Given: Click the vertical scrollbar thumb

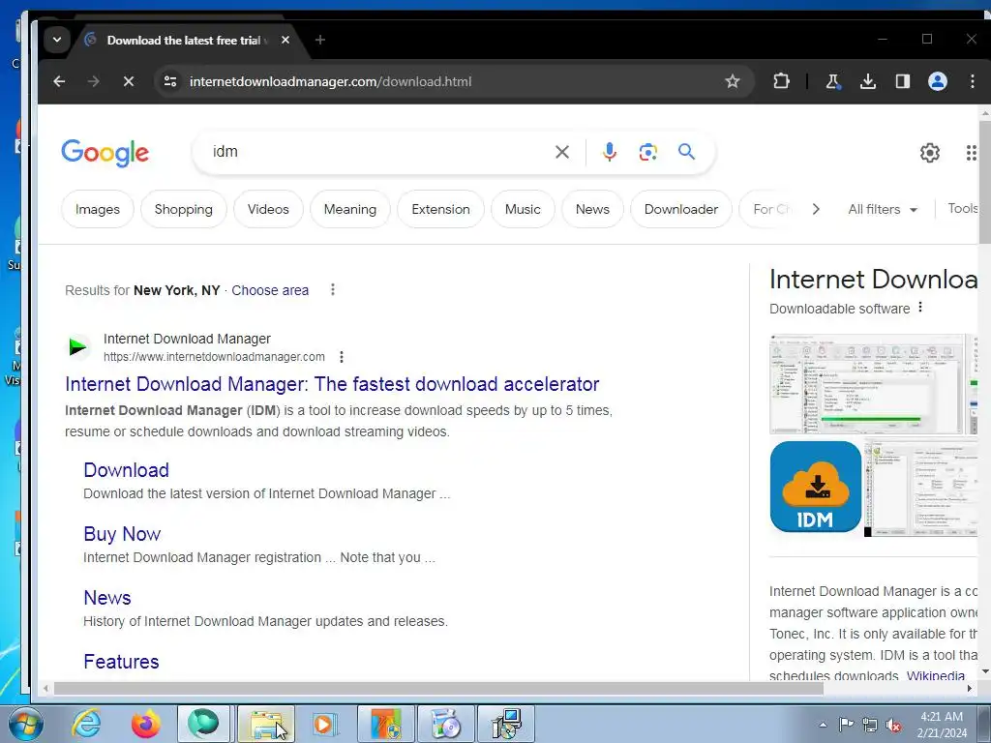Looking at the screenshot, I should tap(984, 180).
